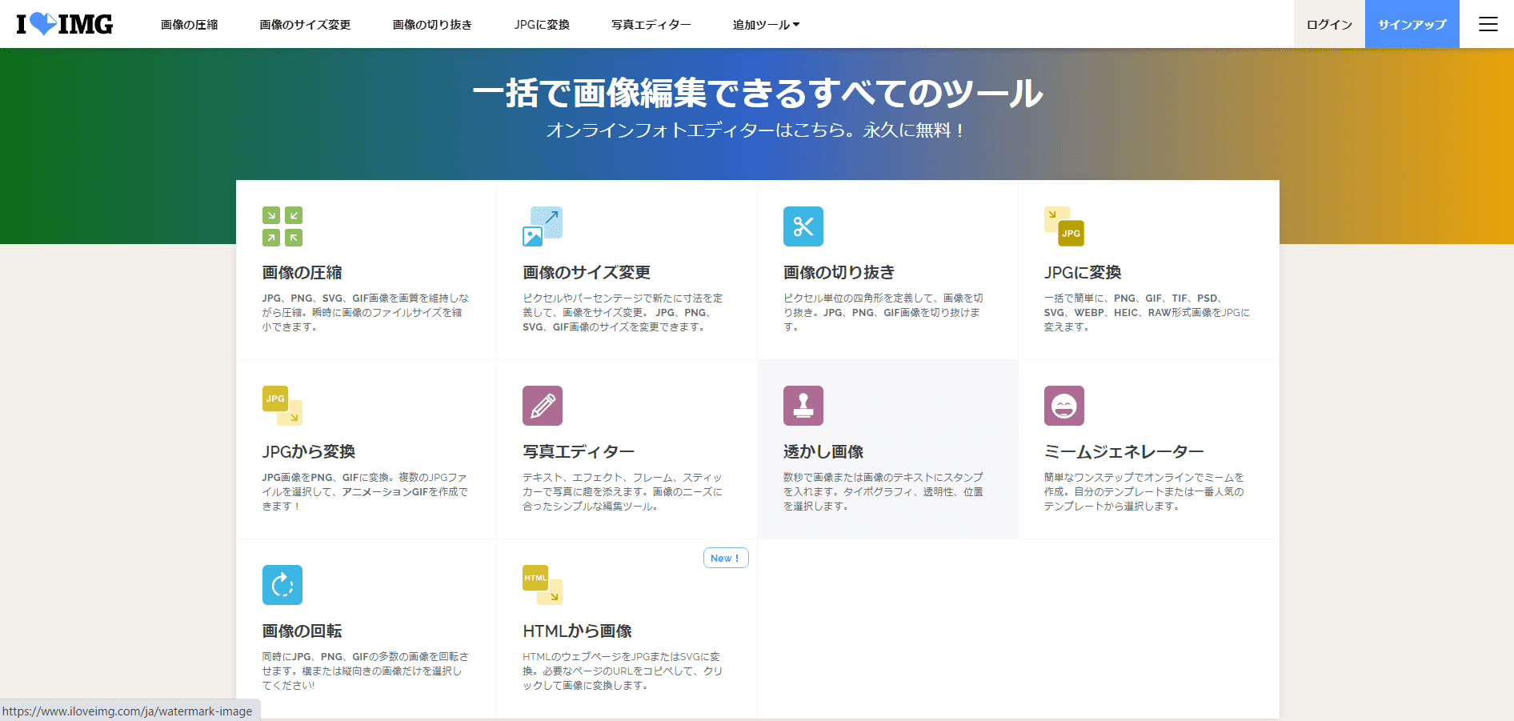Go to iLoveIMG home via logo

click(65, 24)
